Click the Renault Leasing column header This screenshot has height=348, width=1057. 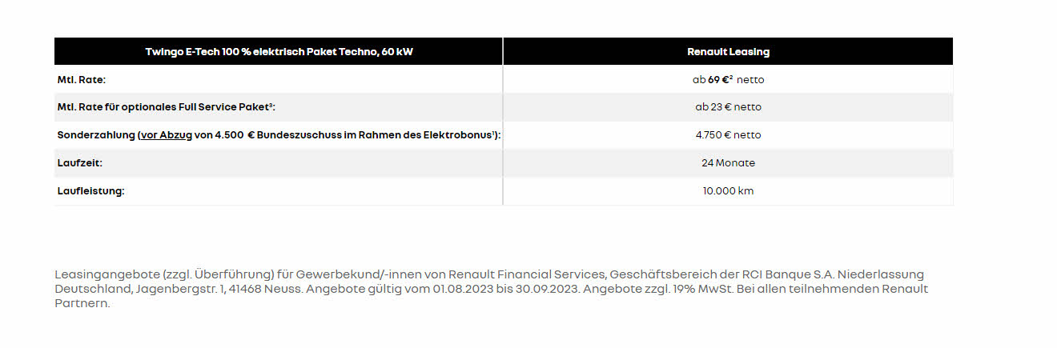pos(728,51)
